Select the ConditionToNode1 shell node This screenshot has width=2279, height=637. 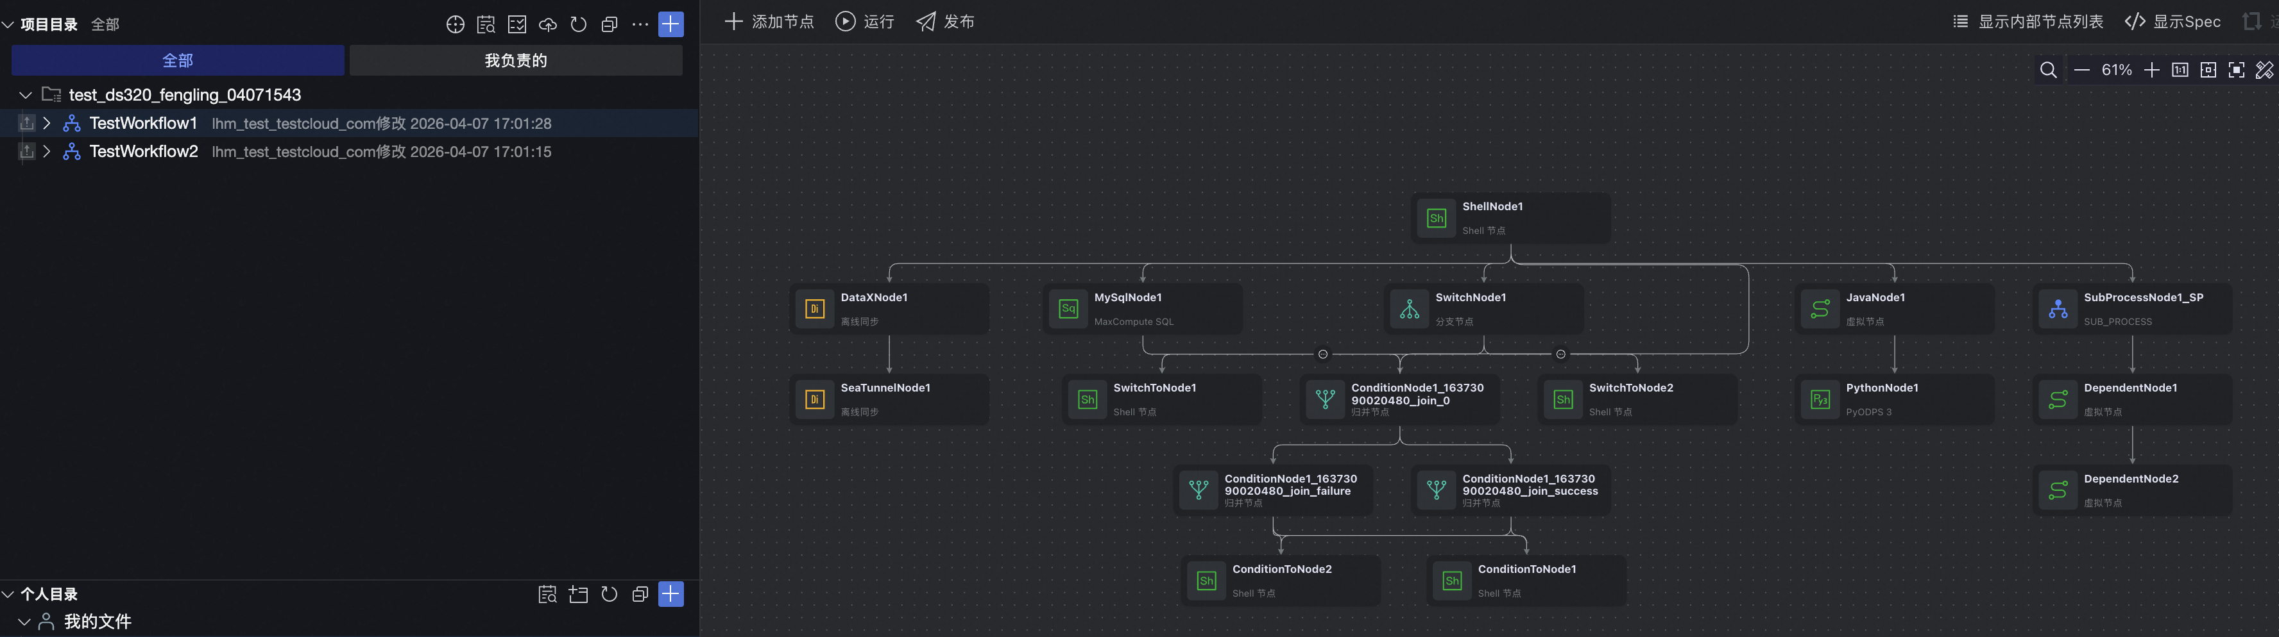tap(1526, 581)
